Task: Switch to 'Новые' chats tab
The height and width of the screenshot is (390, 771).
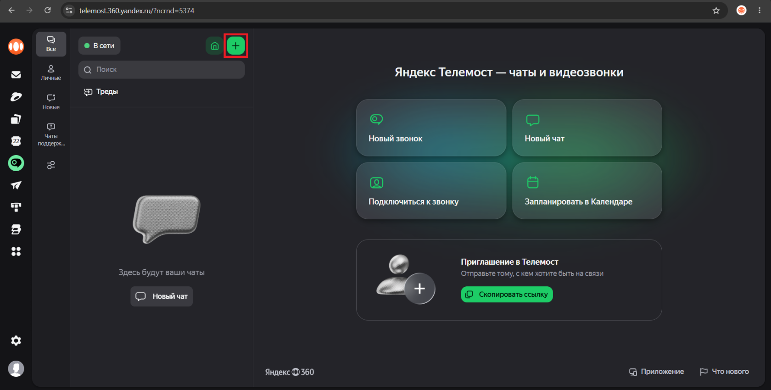Action: pos(51,102)
